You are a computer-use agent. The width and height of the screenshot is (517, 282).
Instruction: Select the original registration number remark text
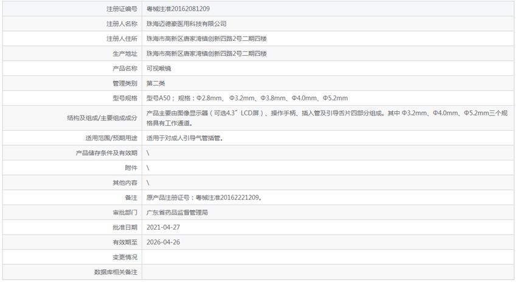[204, 198]
